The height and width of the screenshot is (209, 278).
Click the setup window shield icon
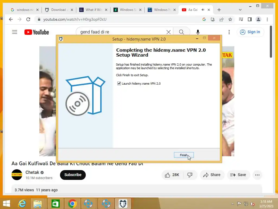pyautogui.click(x=61, y=39)
